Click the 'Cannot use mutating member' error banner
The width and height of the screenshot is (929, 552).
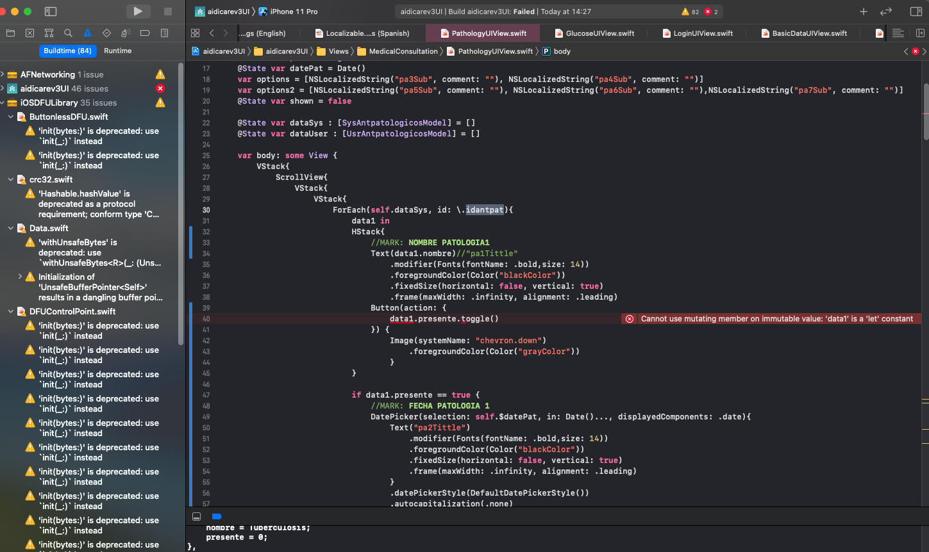771,319
